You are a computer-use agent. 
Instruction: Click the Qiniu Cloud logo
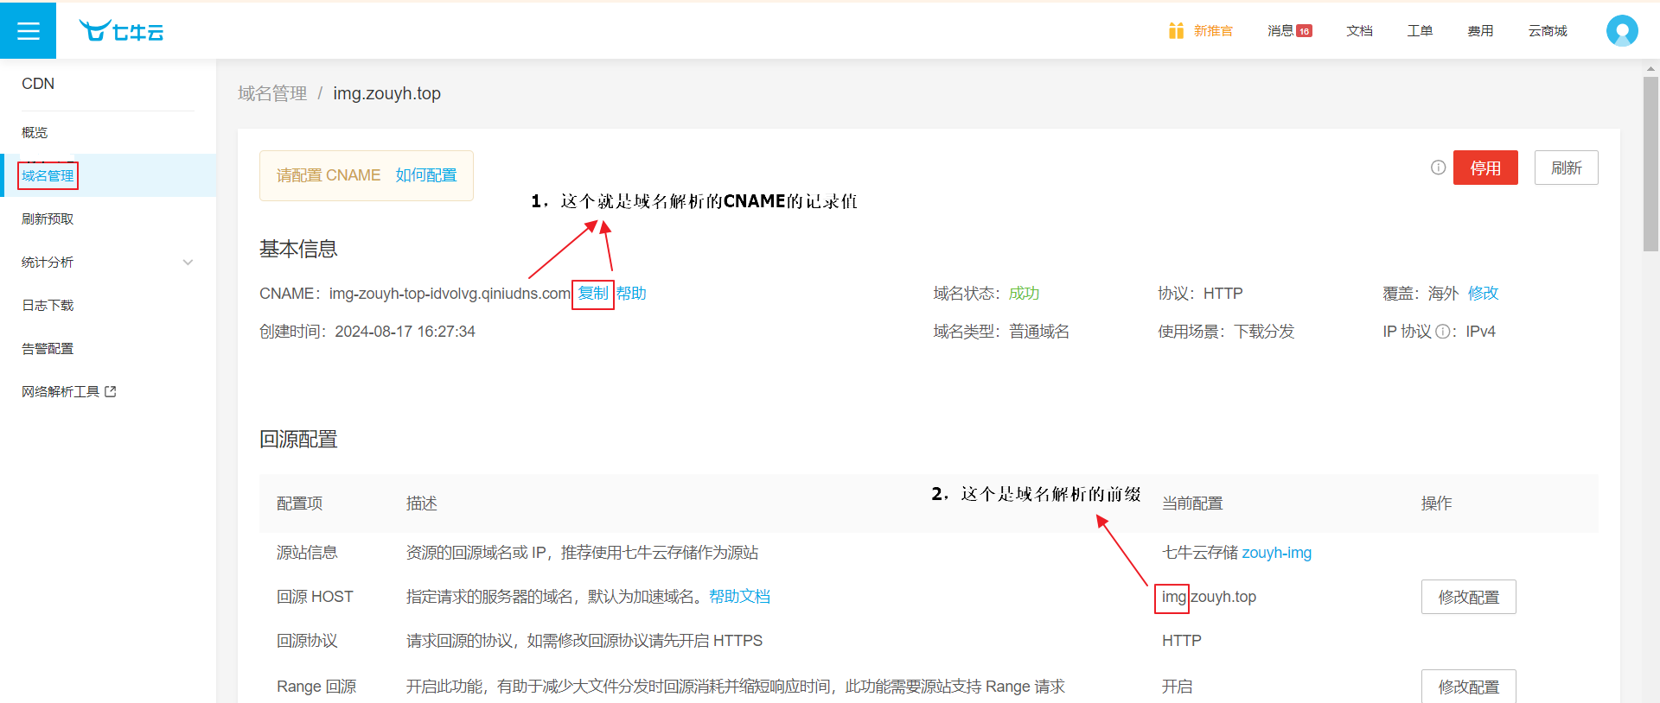pos(121,31)
